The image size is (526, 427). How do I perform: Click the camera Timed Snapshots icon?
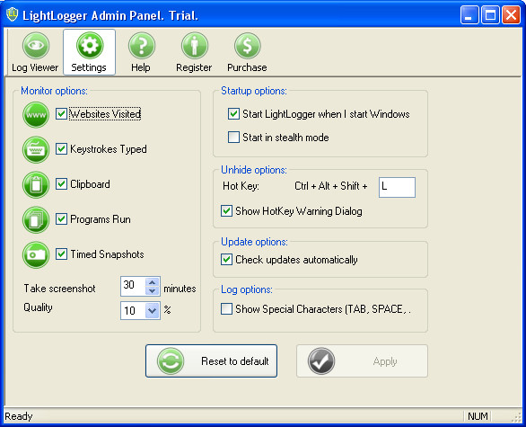tap(36, 254)
